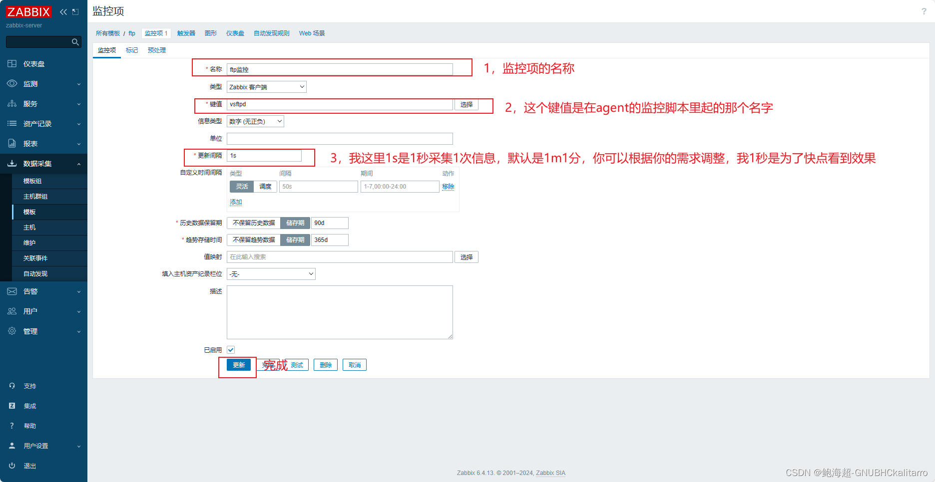Click the 测试 button
Screen dimensions: 935x482
(297, 365)
